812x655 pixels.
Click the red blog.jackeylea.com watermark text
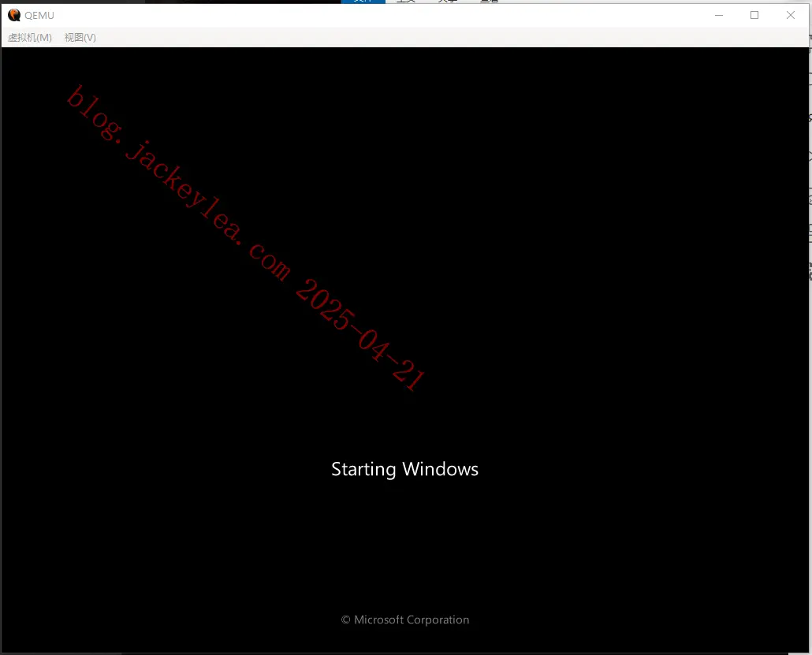(x=179, y=183)
